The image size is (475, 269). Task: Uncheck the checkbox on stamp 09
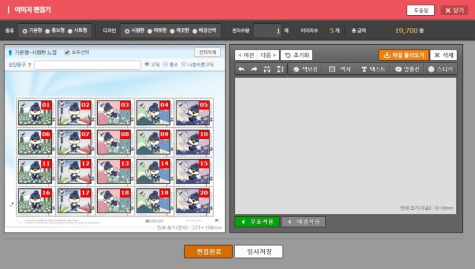[x=141, y=134]
